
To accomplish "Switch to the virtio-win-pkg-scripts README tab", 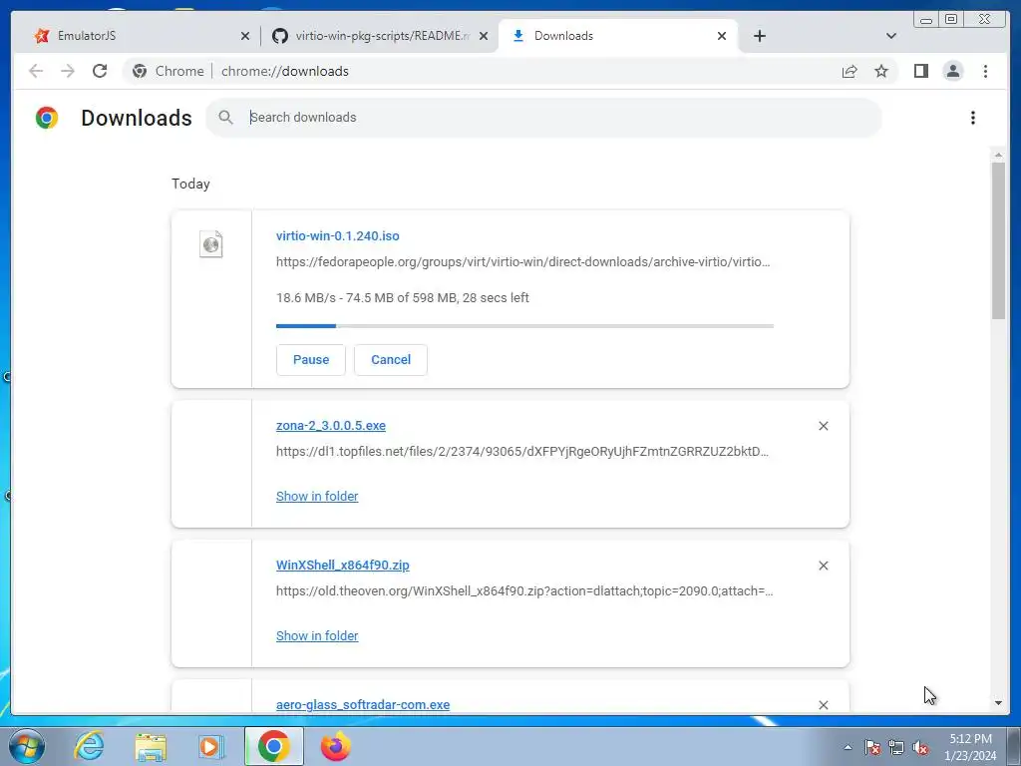I will [x=380, y=36].
